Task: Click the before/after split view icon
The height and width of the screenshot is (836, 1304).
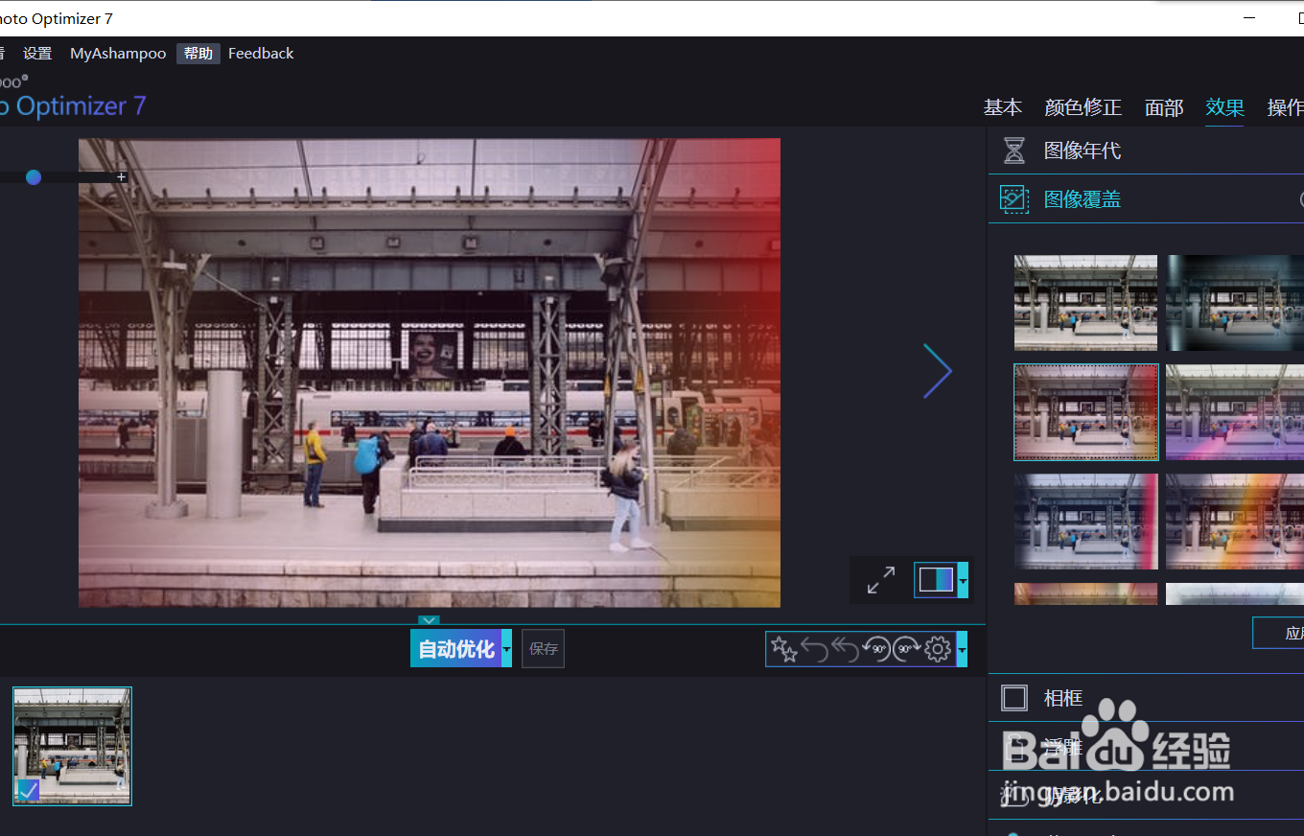Action: pyautogui.click(x=936, y=579)
